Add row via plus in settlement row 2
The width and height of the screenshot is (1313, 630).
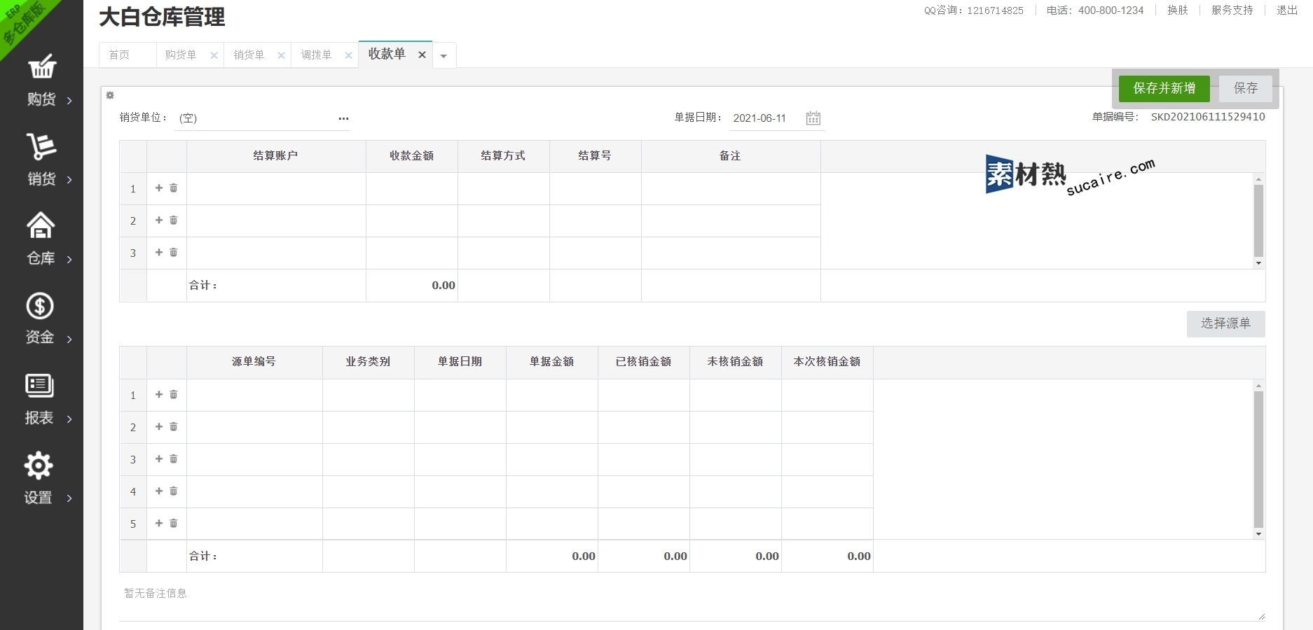(159, 220)
